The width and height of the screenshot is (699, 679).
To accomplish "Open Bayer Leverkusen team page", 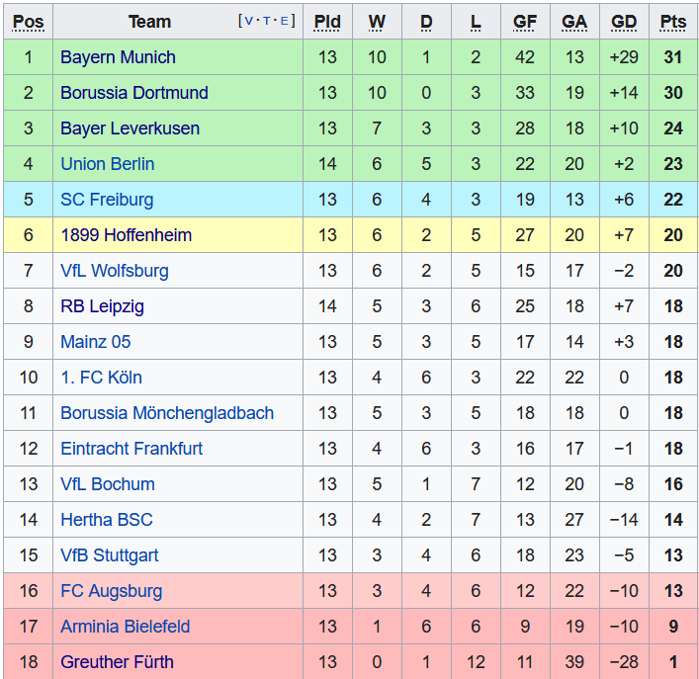I will click(x=130, y=128).
